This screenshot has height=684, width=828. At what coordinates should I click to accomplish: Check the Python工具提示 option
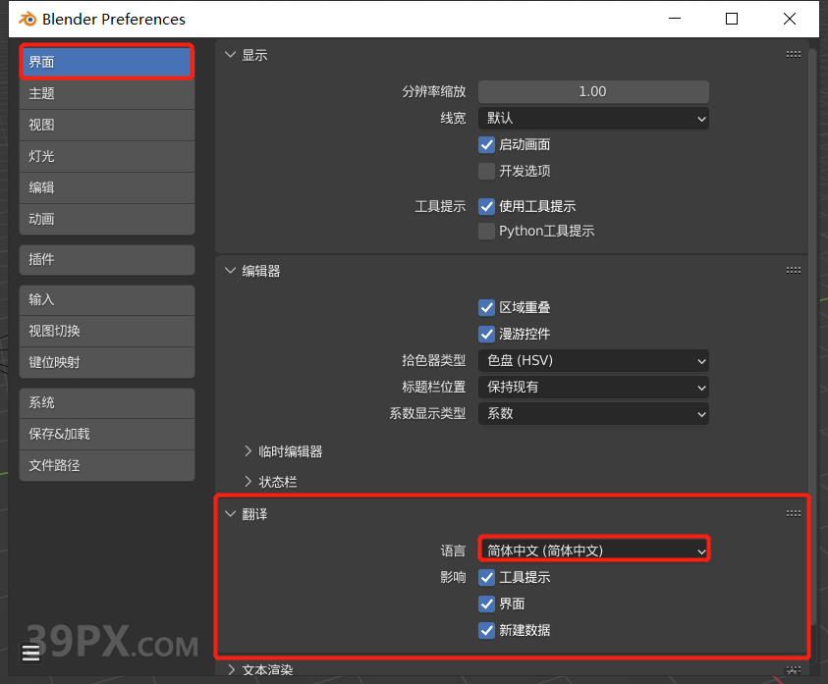pos(486,231)
